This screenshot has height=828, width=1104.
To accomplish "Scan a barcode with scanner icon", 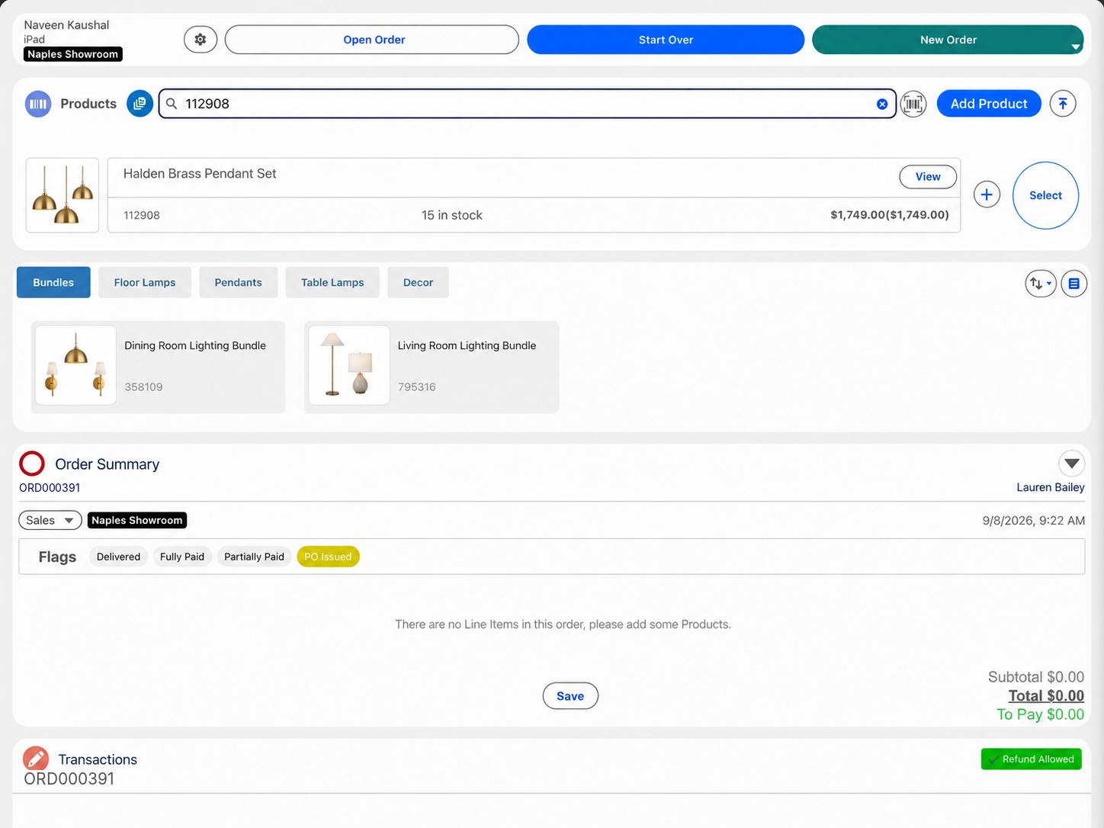I will click(x=913, y=104).
